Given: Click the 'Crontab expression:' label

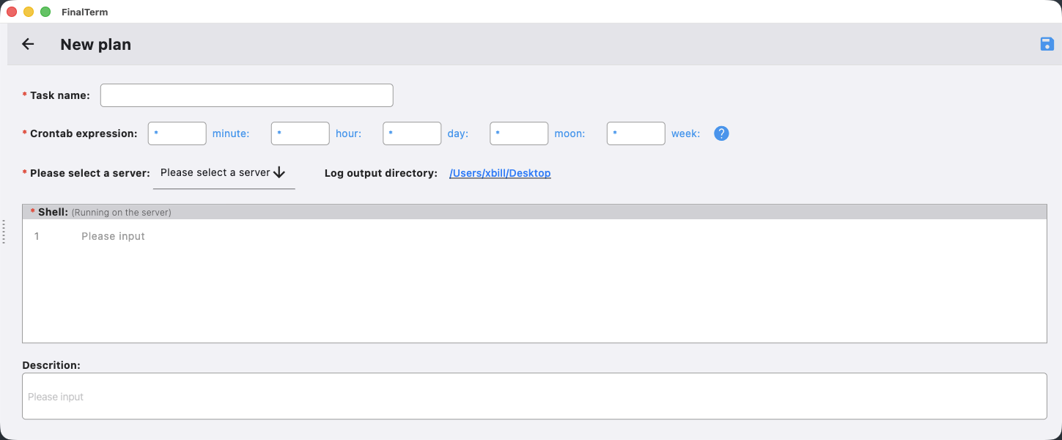Looking at the screenshot, I should 84,133.
